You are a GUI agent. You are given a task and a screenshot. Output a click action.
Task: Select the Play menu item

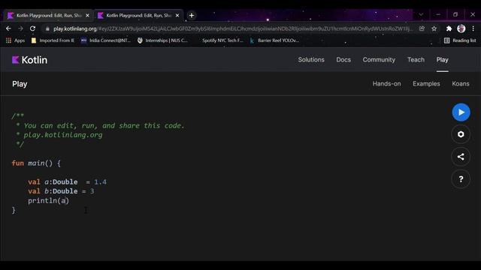click(443, 60)
